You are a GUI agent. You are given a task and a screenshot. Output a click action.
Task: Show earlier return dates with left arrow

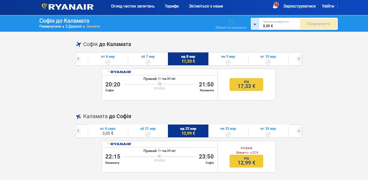[78, 131]
